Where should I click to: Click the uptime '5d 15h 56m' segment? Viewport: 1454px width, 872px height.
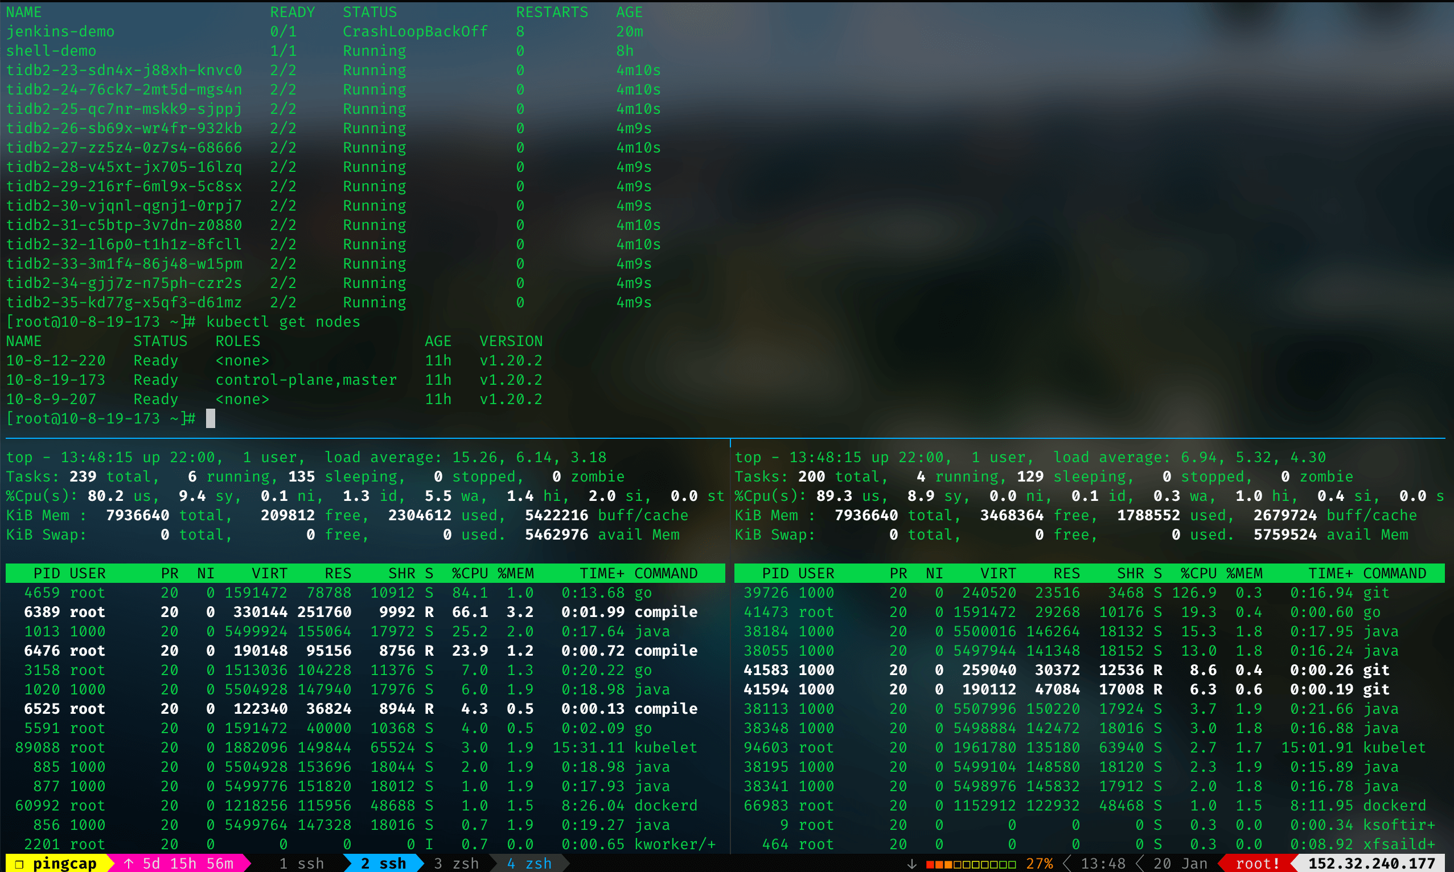pyautogui.click(x=188, y=863)
